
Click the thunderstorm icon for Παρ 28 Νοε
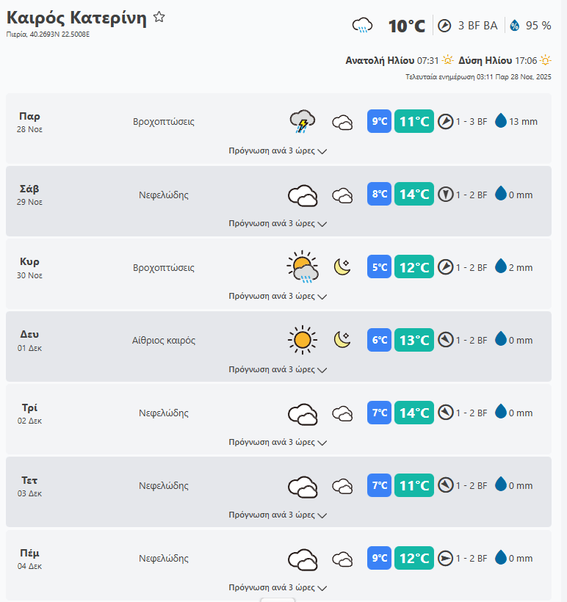point(302,121)
